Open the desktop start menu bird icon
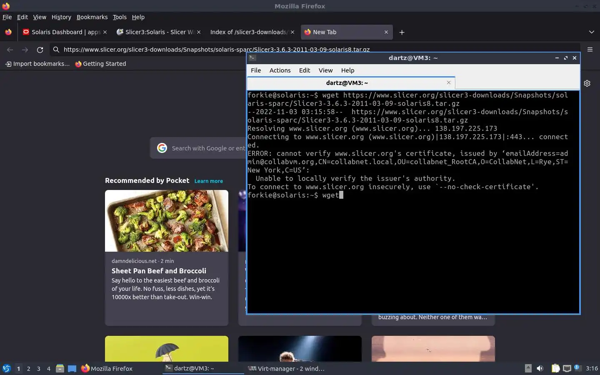 coord(7,368)
